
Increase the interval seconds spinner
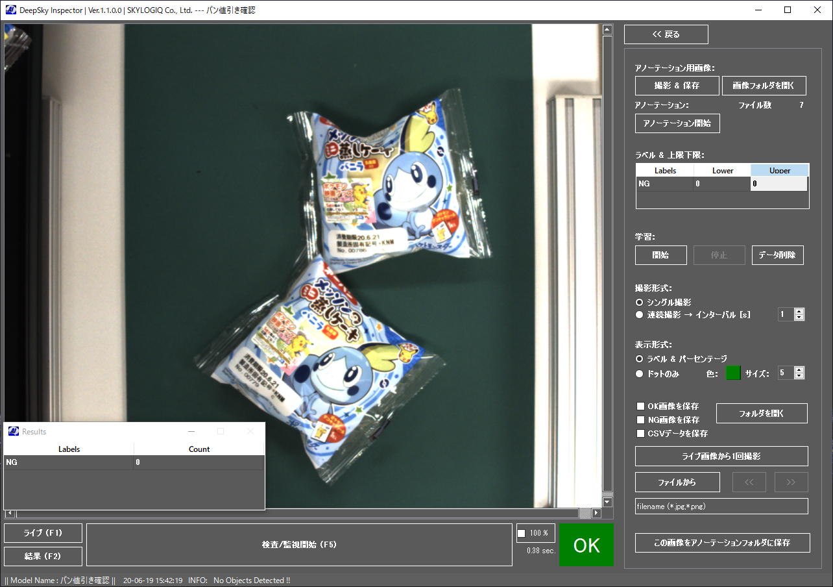[x=799, y=311]
